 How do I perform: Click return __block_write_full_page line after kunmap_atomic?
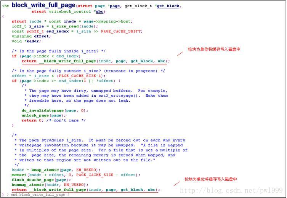click(86, 190)
